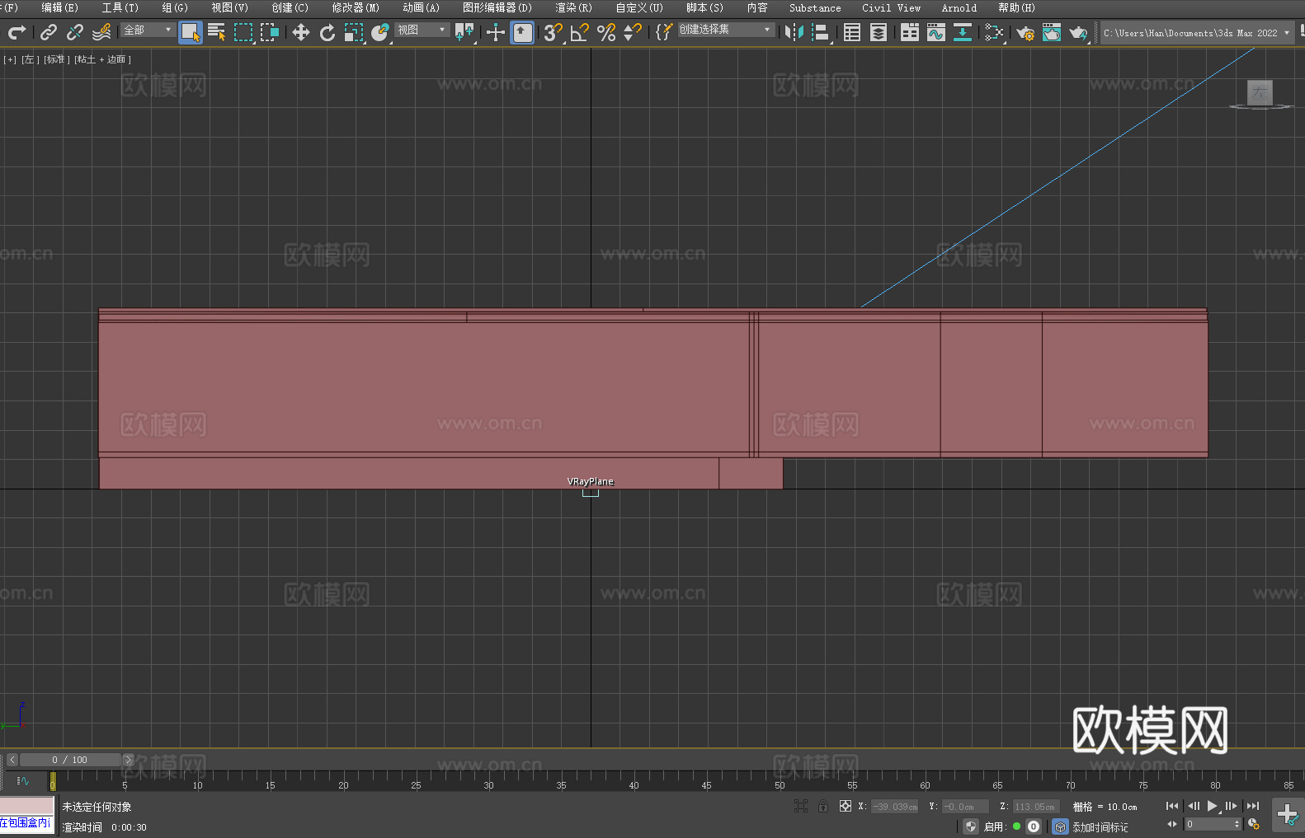Open the Curve Editor icon
Viewport: 1305px width, 838px height.
click(x=936, y=32)
